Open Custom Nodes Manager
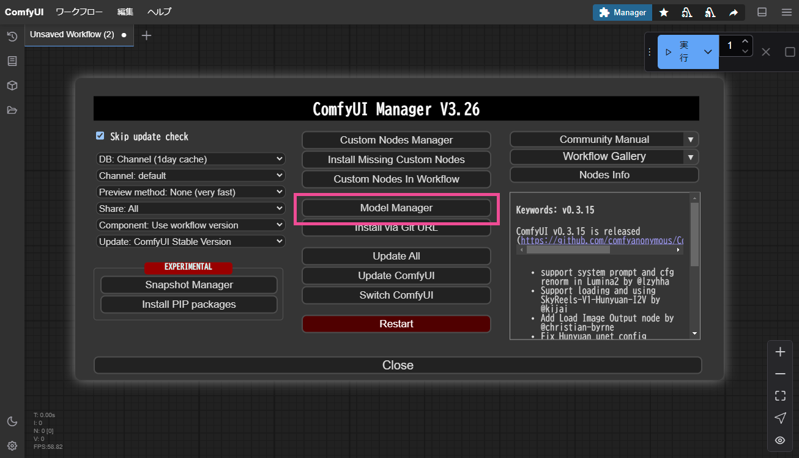This screenshot has width=799, height=458. click(396, 140)
